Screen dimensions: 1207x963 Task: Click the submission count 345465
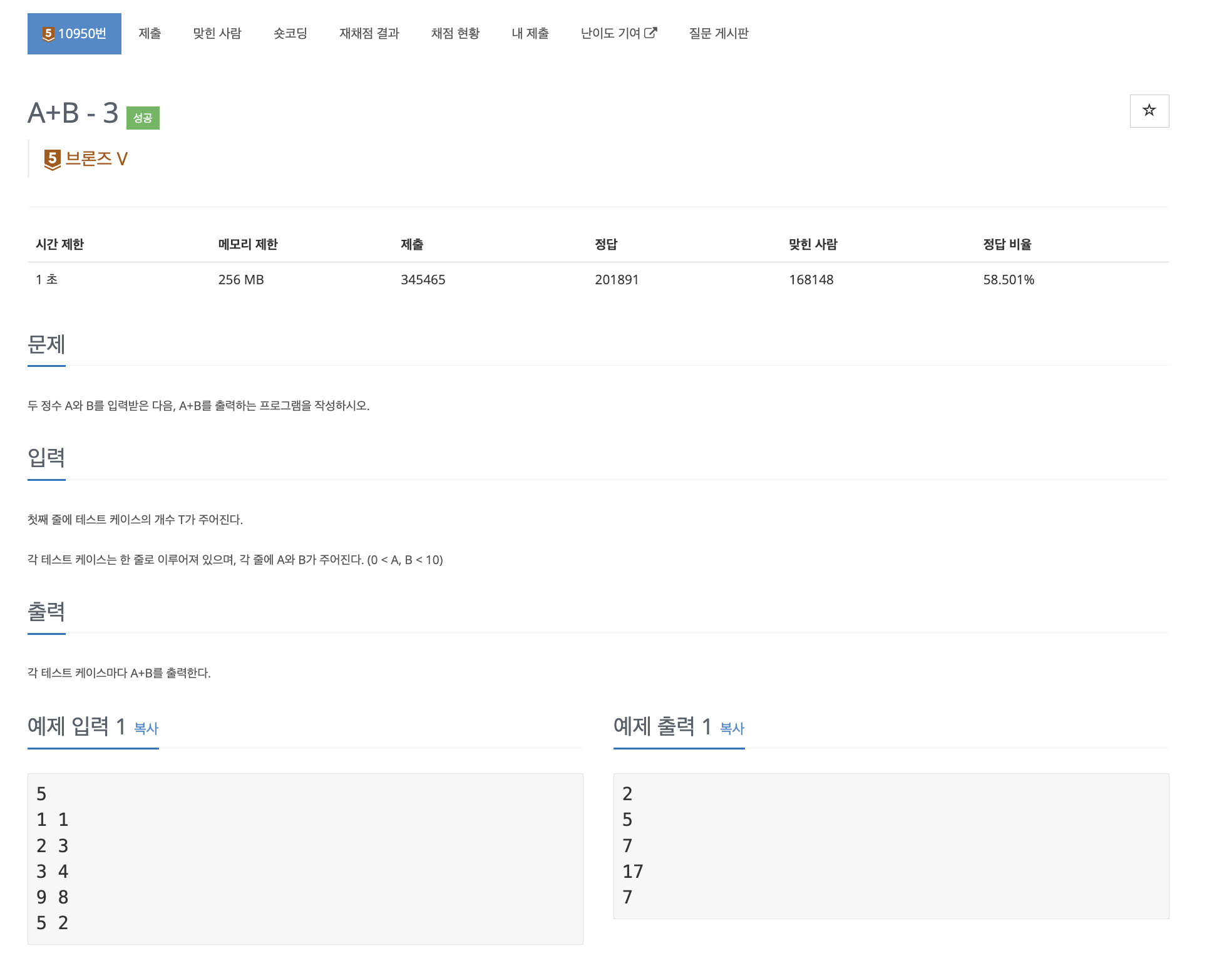pos(423,280)
